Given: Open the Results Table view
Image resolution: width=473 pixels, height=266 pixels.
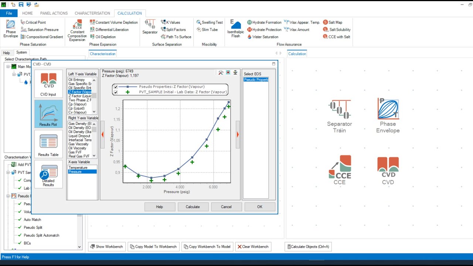Looking at the screenshot, I should click(x=48, y=144).
